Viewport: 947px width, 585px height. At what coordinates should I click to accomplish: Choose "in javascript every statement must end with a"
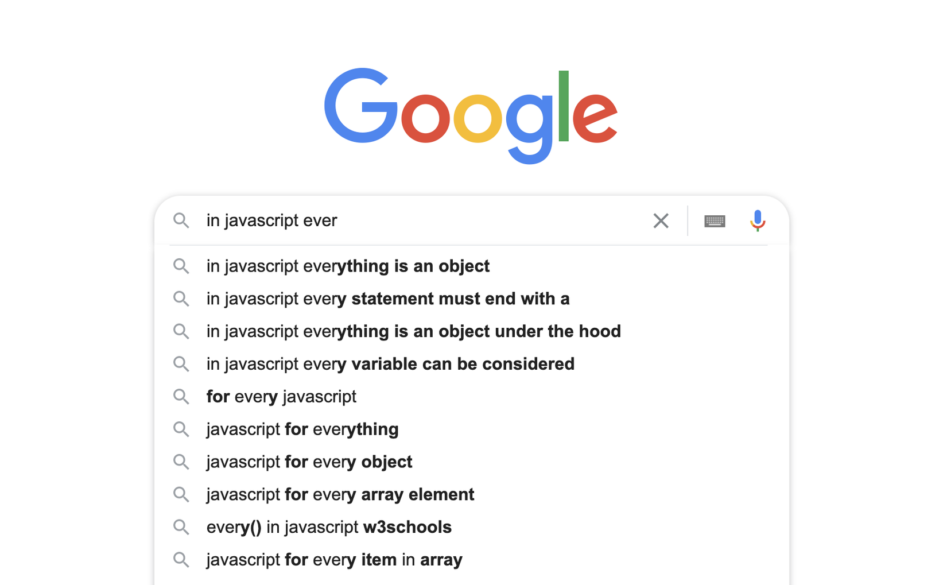388,299
